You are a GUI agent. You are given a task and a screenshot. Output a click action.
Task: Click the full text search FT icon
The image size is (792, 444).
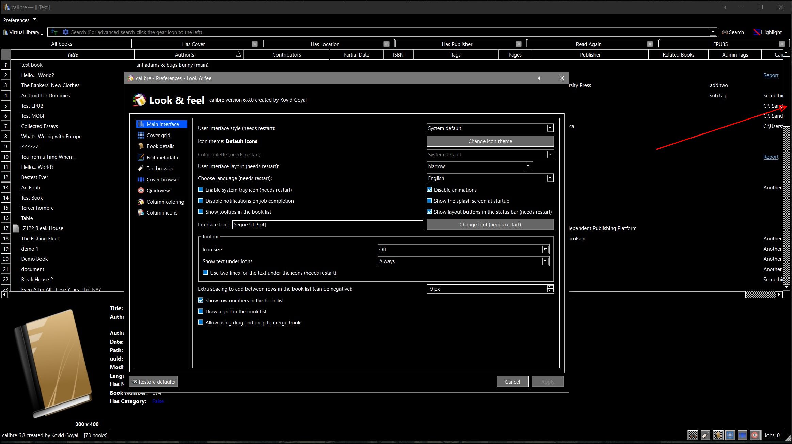[54, 32]
